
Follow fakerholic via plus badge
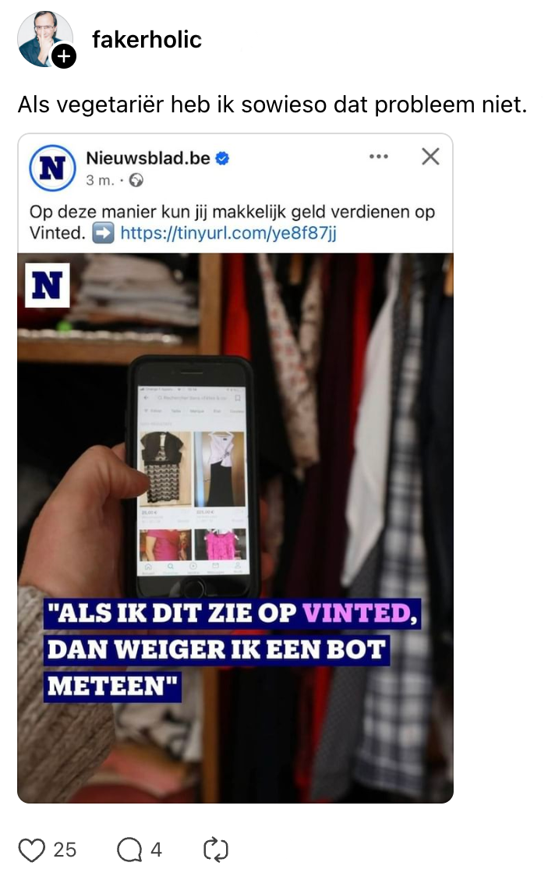(x=64, y=56)
